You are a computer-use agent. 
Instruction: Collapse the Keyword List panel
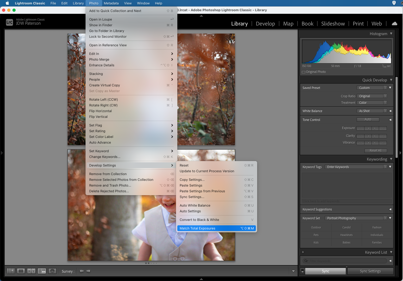click(x=391, y=252)
